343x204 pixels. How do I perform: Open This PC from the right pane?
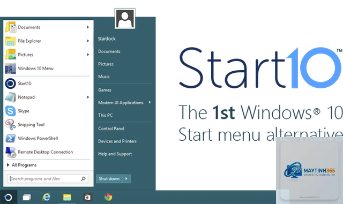tap(105, 115)
